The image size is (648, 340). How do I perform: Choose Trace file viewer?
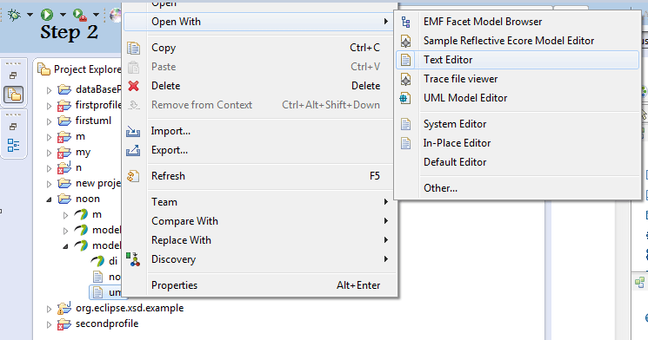click(518, 79)
